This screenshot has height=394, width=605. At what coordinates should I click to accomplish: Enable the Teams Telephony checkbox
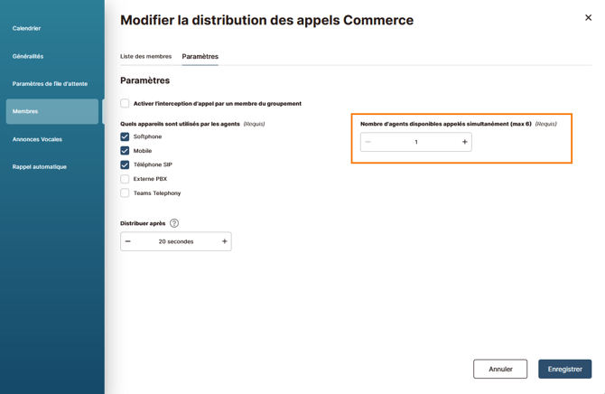tap(125, 192)
